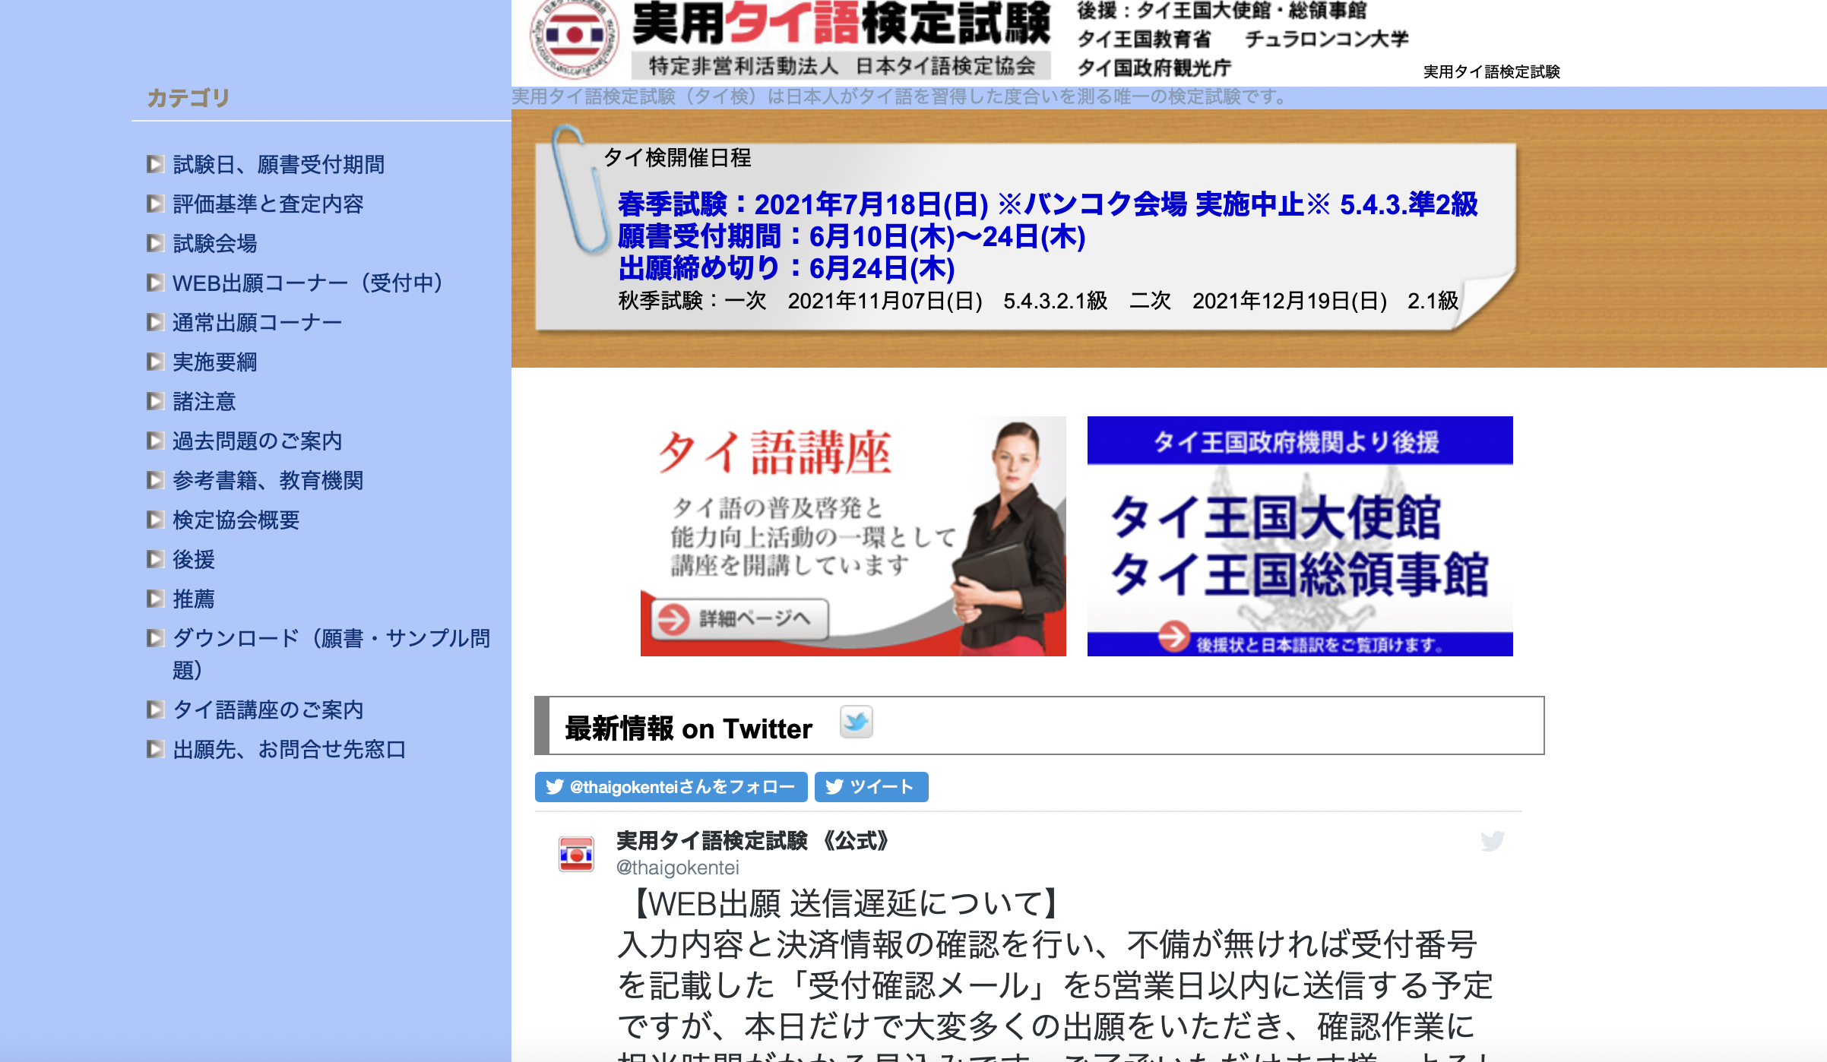The image size is (1827, 1062).
Task: Go to 試験会場 page
Action: tap(214, 243)
